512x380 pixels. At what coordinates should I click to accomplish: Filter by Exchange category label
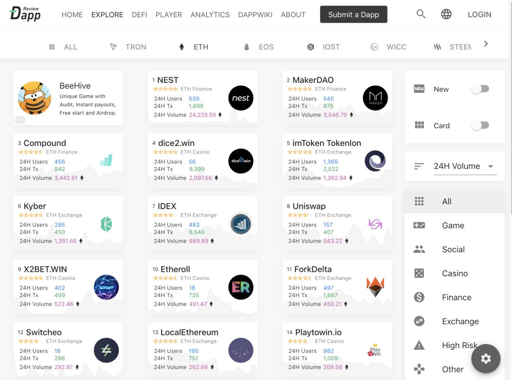click(x=460, y=321)
